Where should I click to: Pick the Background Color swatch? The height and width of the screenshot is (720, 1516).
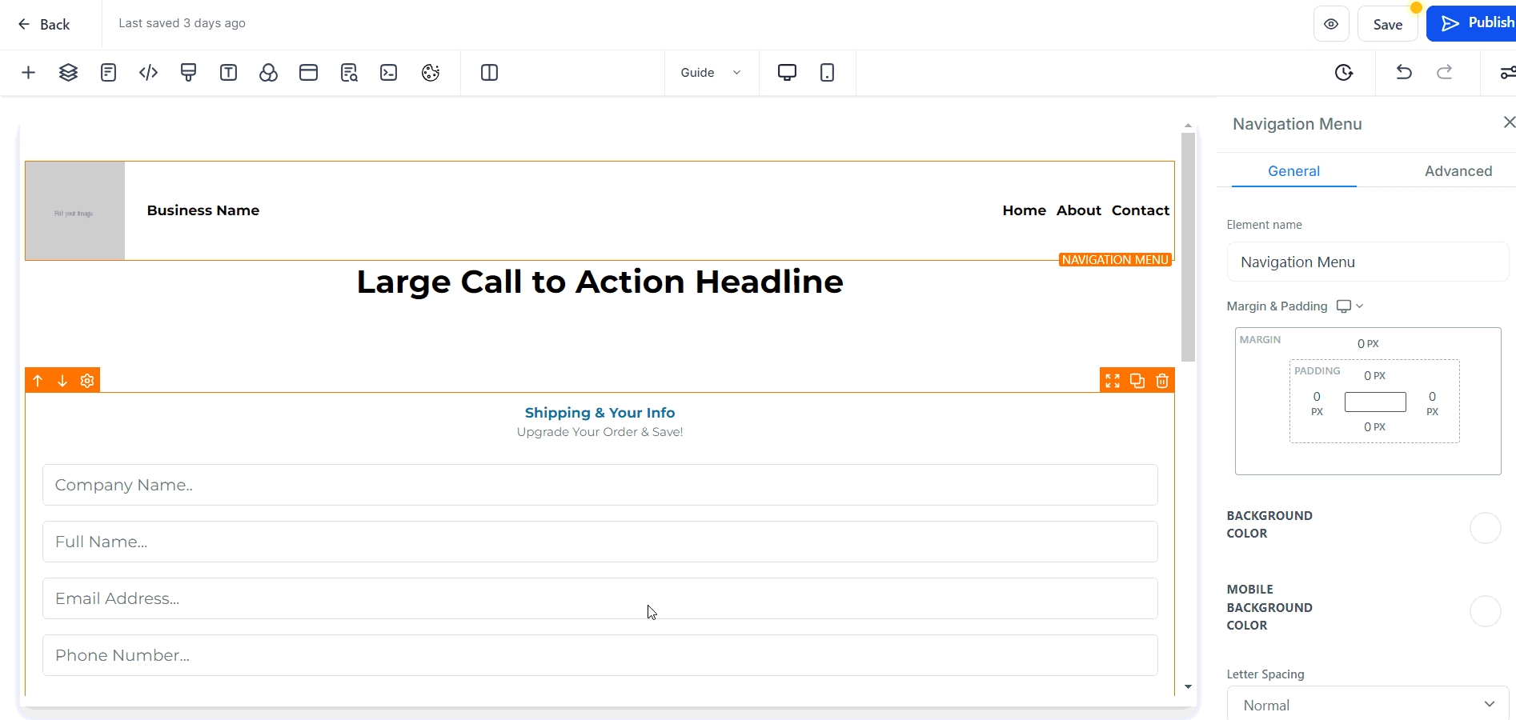[1485, 528]
